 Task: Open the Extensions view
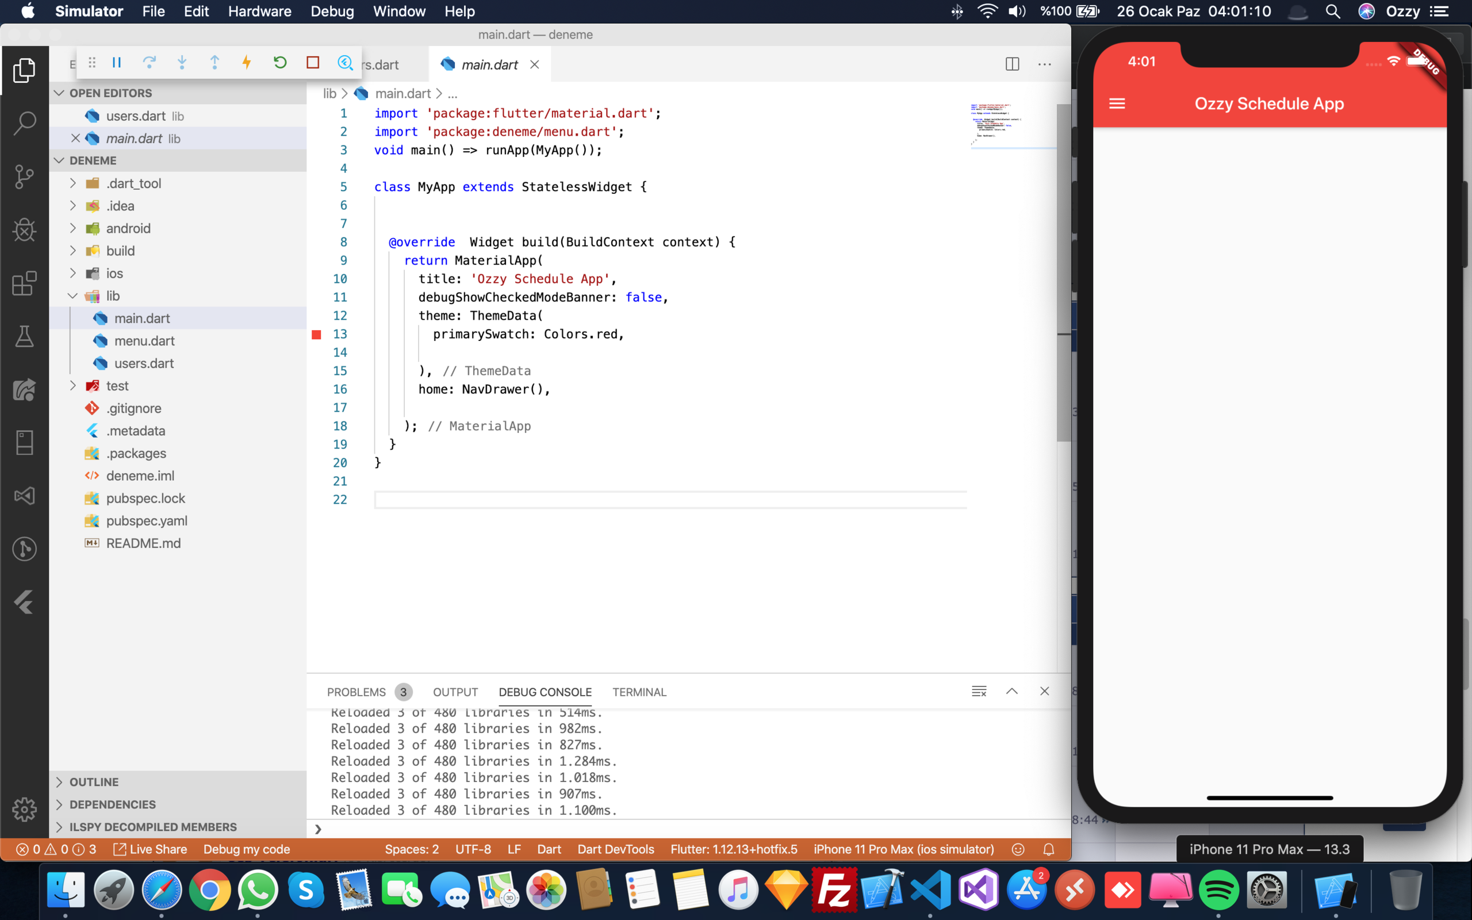coord(24,283)
